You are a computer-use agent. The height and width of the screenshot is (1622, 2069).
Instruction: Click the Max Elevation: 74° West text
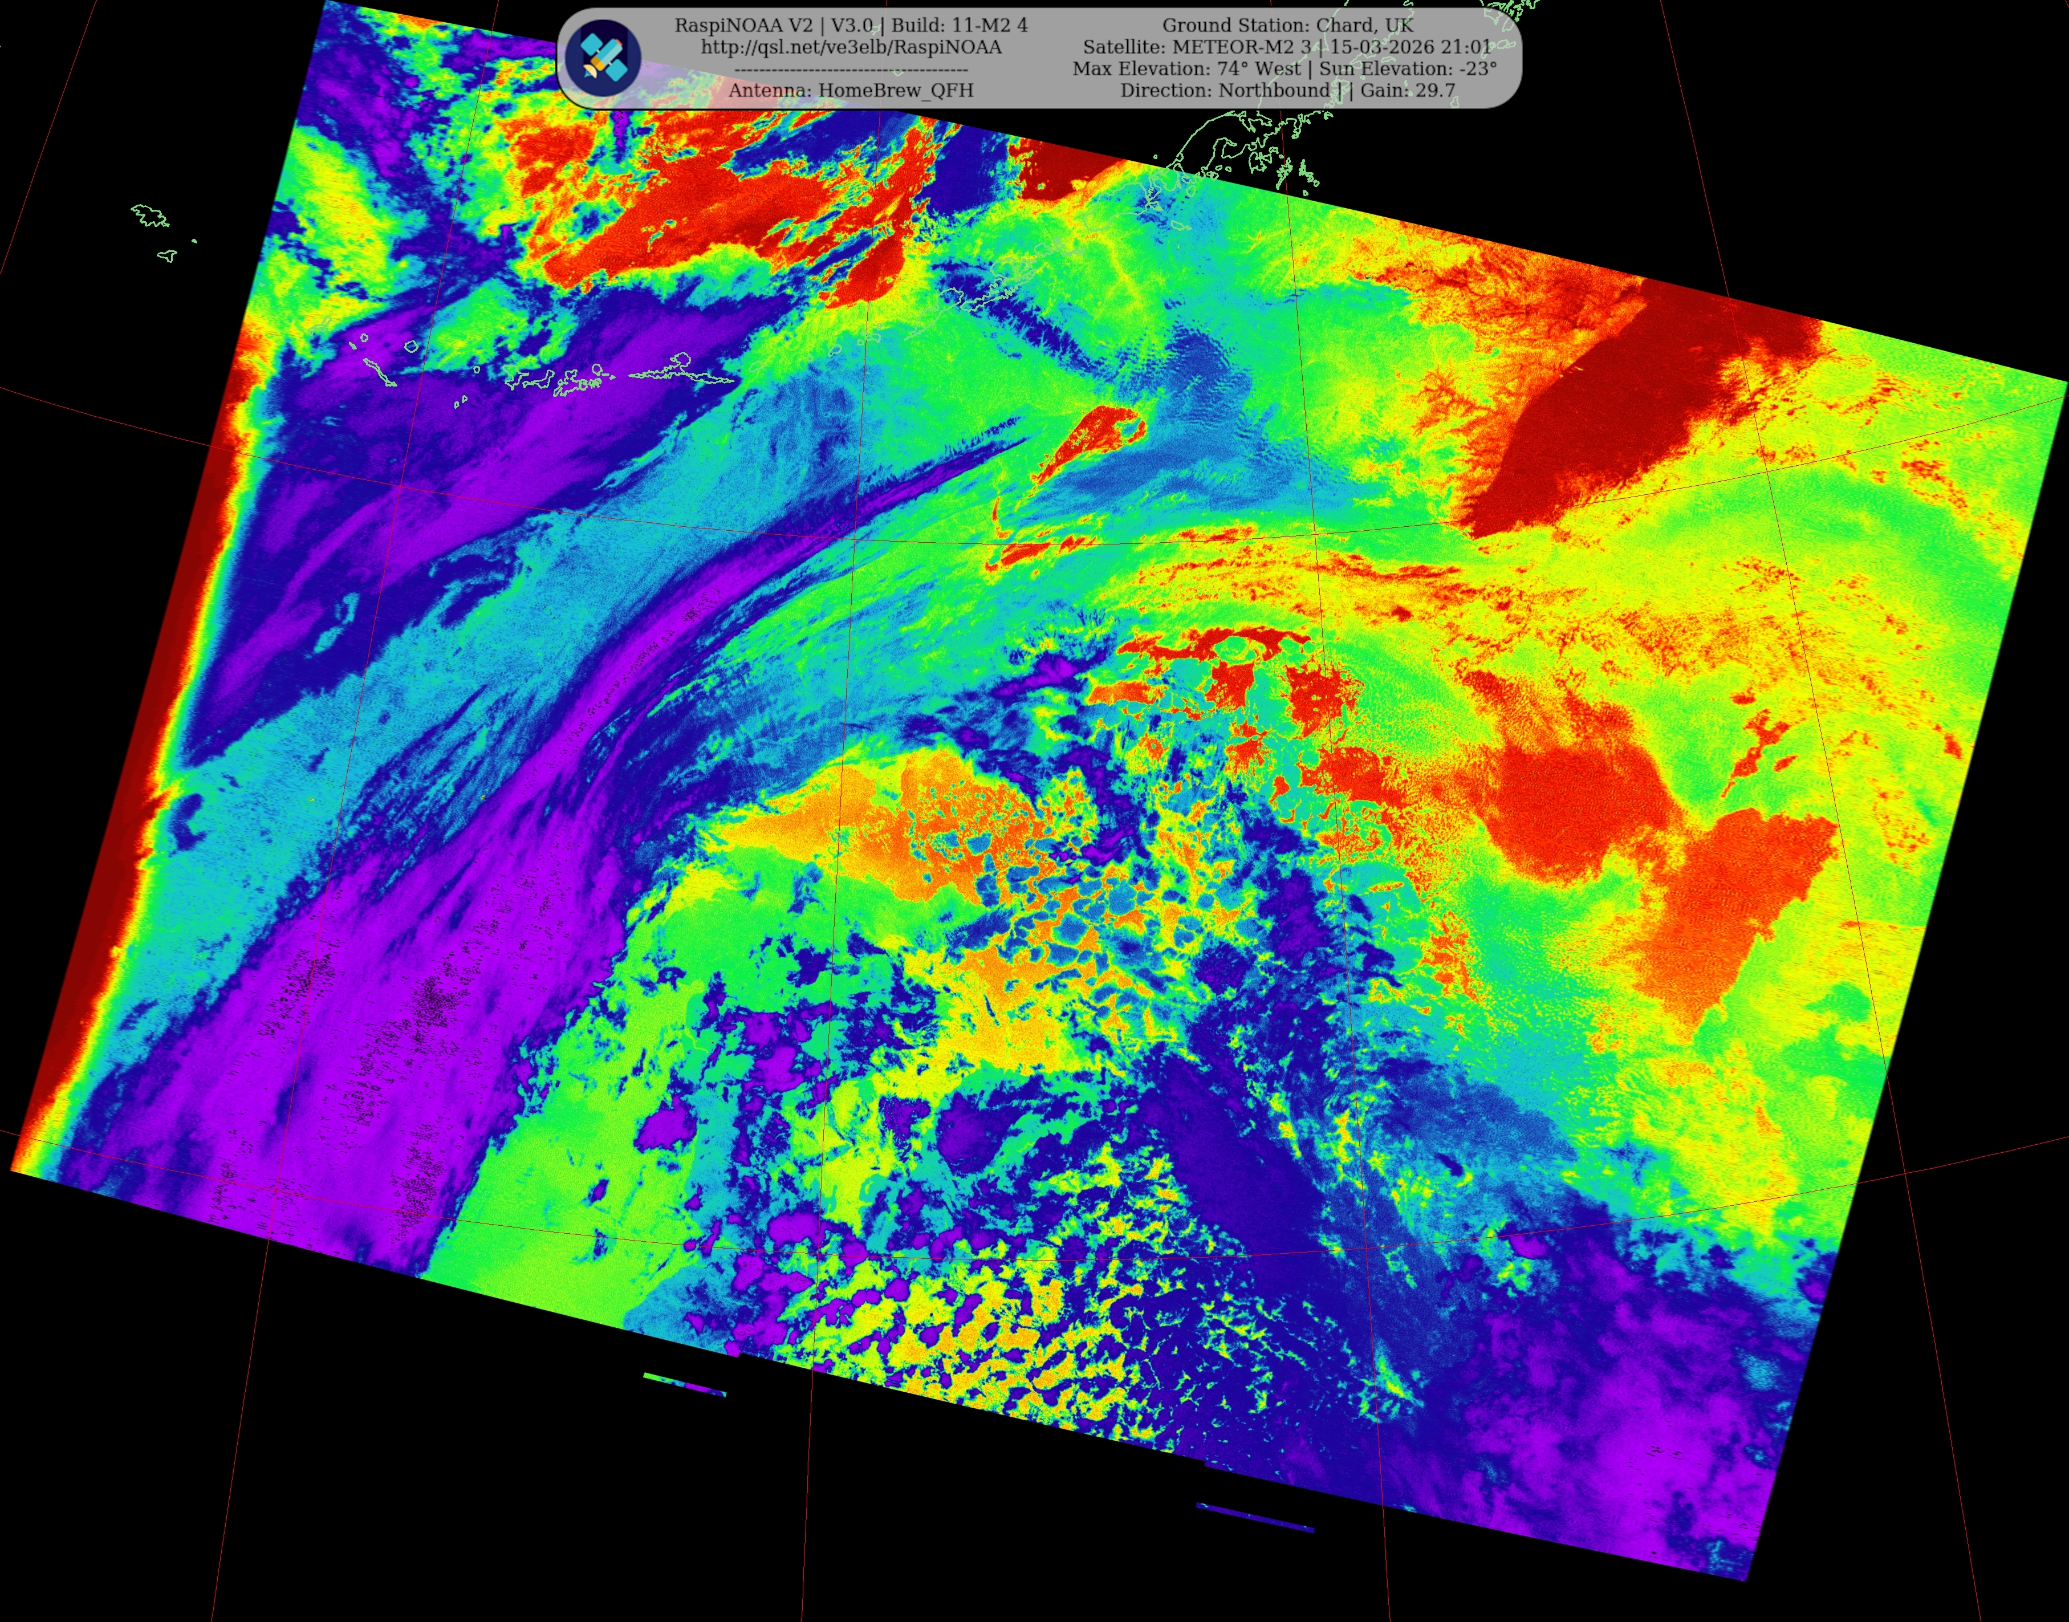tap(1186, 68)
